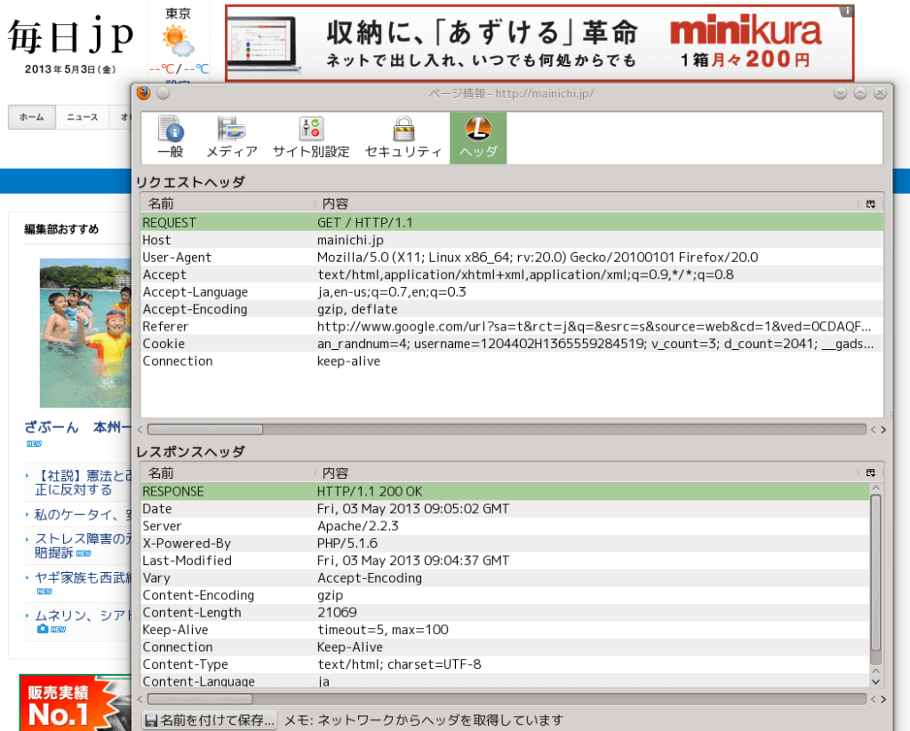The width and height of the screenshot is (910, 731).
Task: Open the 【社説】憲法 editorial link
Action: 83,482
